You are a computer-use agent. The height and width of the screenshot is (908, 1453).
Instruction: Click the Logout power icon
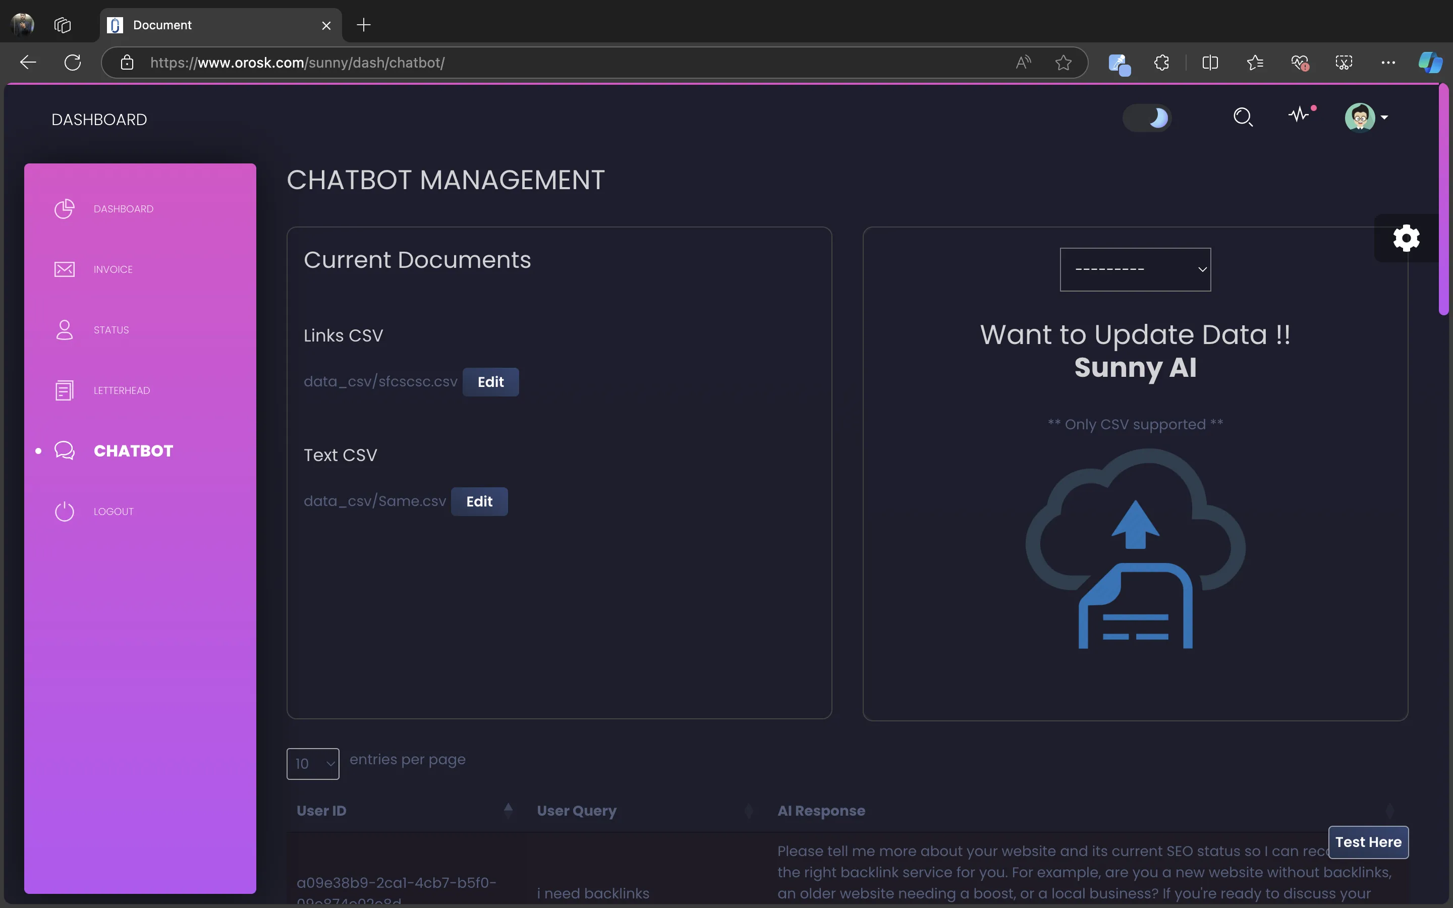[x=64, y=512]
